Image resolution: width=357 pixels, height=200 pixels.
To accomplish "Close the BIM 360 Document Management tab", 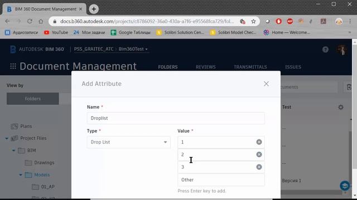I will (x=80, y=9).
